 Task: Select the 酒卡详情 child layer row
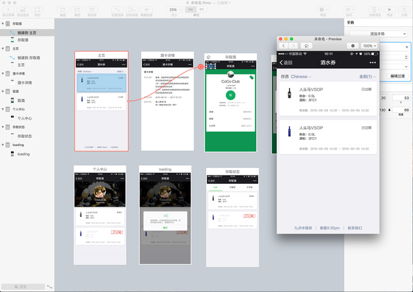pos(27,83)
